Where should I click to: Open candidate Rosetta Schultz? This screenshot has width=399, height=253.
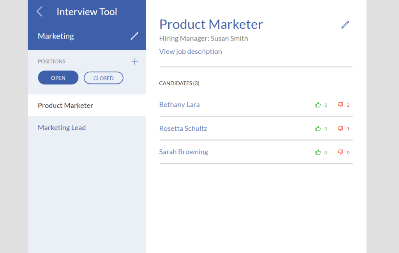[x=183, y=128]
